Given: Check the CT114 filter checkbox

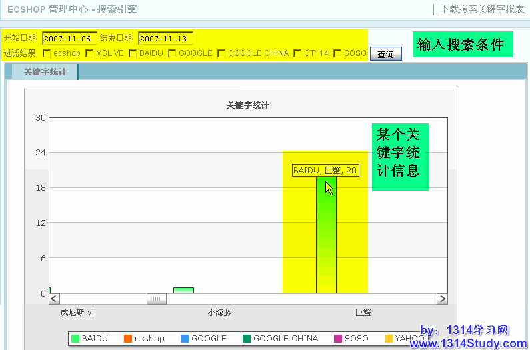Looking at the screenshot, I should (x=297, y=53).
